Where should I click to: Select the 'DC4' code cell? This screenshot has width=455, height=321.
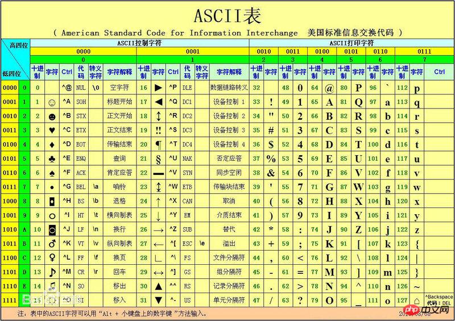point(188,144)
